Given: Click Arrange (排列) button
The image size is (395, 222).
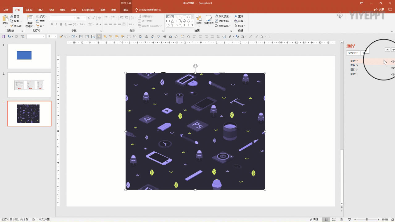Looking at the screenshot, I should (199, 21).
